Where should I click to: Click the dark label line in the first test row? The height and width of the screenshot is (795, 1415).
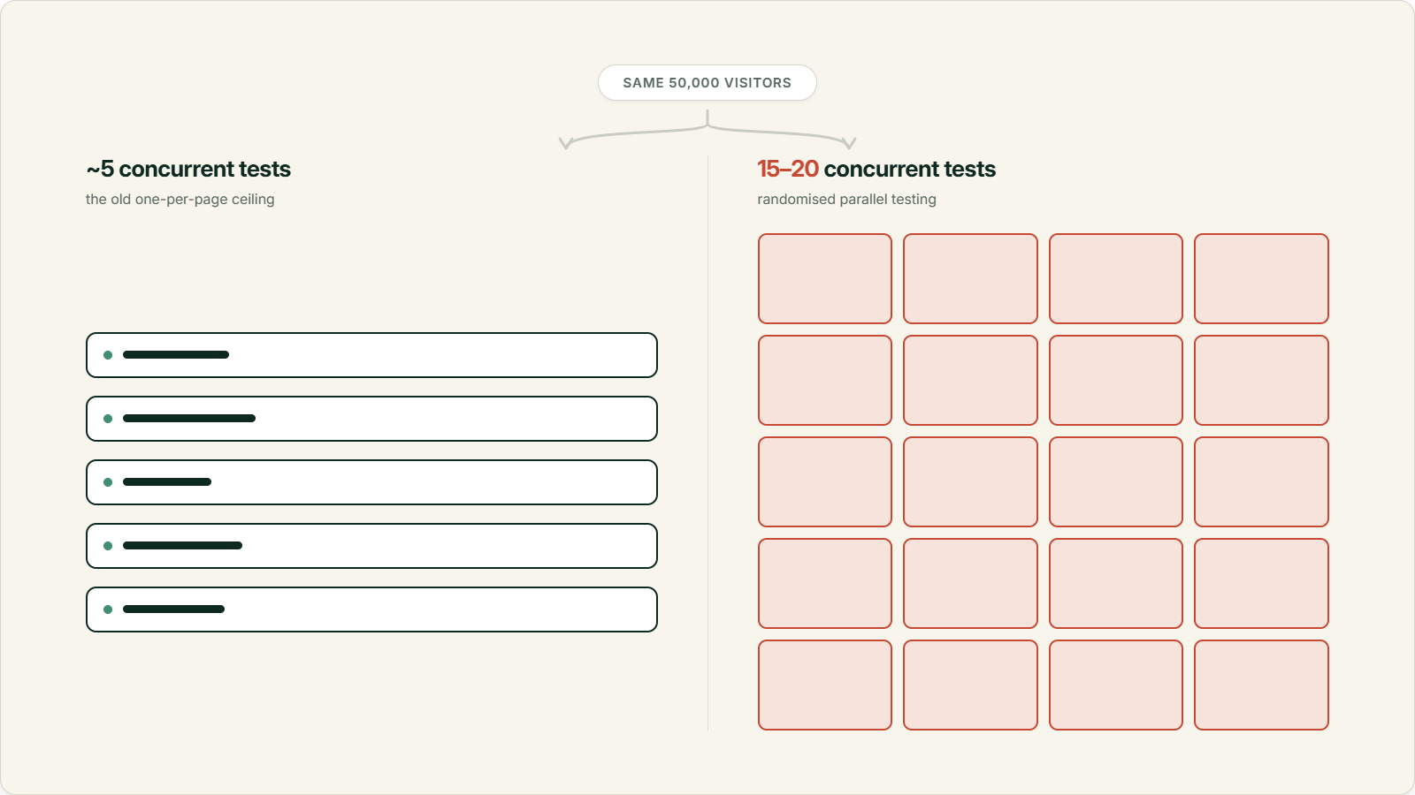pos(176,355)
